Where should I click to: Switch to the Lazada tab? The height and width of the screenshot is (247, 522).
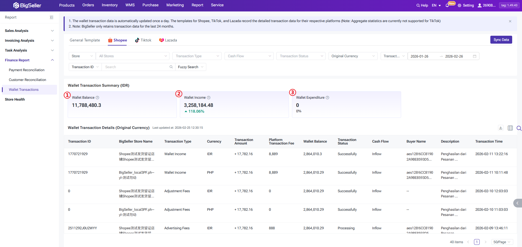[168, 40]
